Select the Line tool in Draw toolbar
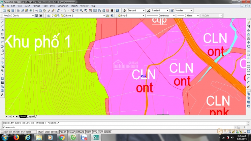This screenshot has width=251, height=141. [x=2, y=22]
